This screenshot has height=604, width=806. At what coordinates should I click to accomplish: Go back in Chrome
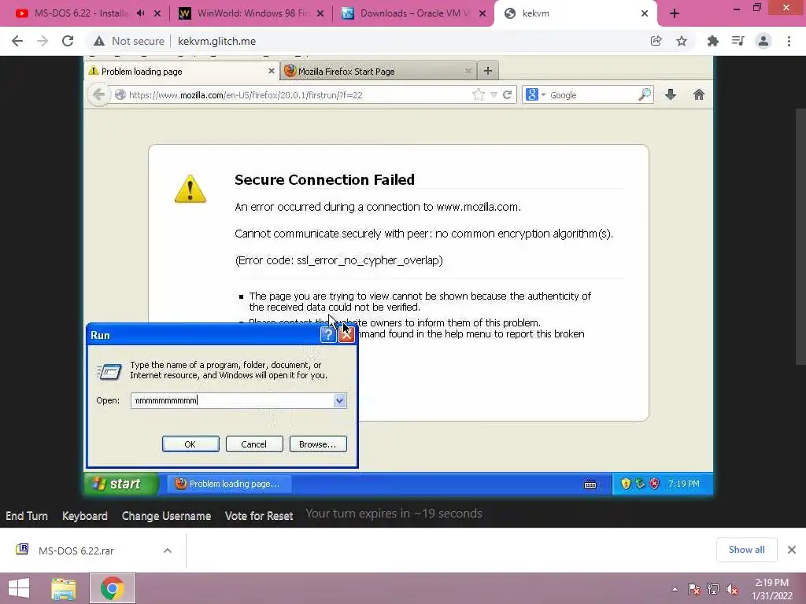pyautogui.click(x=17, y=41)
